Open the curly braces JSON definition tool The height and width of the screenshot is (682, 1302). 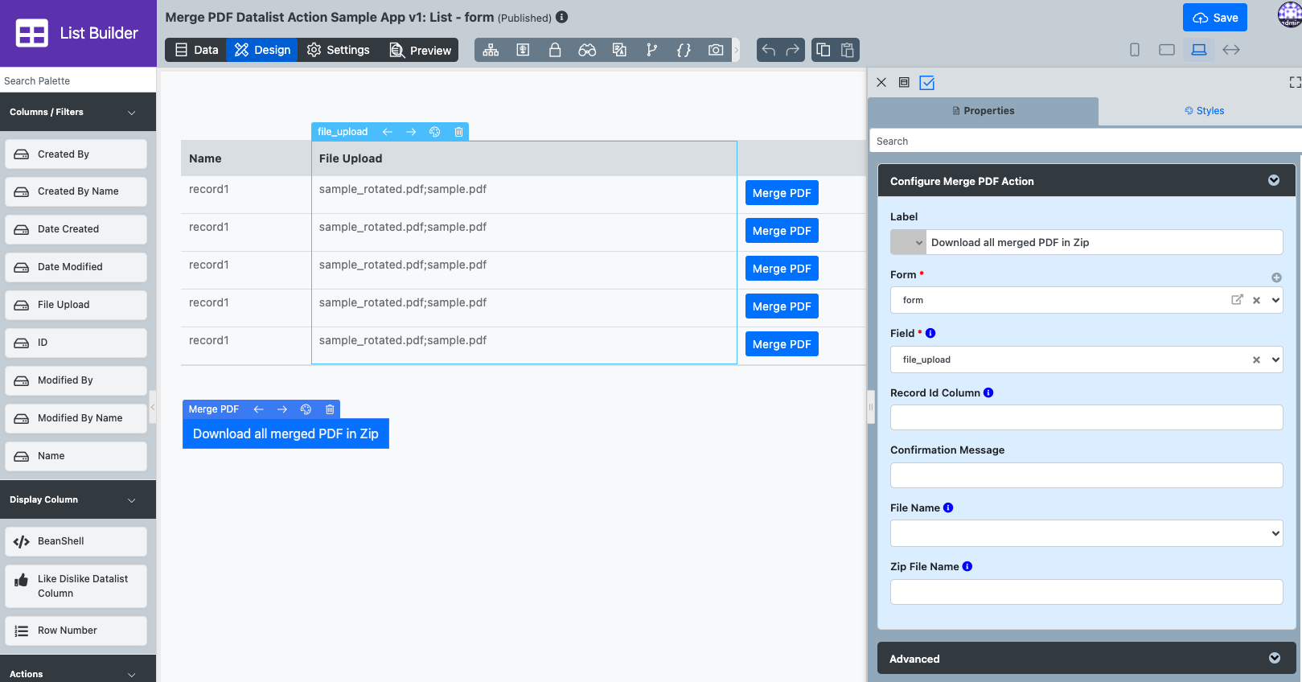[x=684, y=50]
